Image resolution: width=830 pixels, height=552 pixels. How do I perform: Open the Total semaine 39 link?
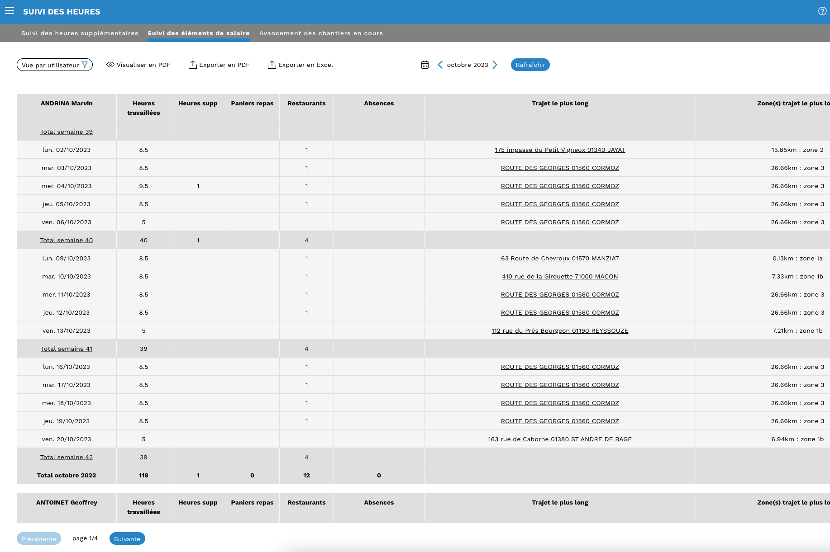(67, 132)
